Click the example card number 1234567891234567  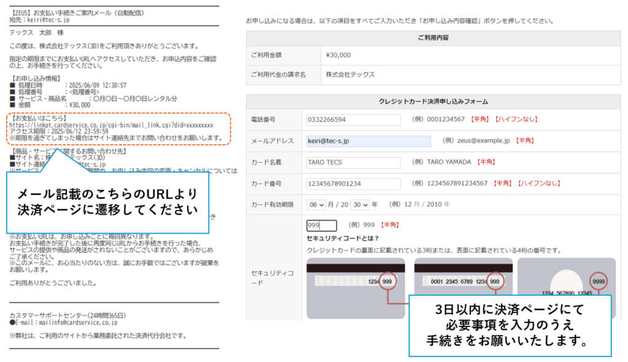[x=457, y=183]
